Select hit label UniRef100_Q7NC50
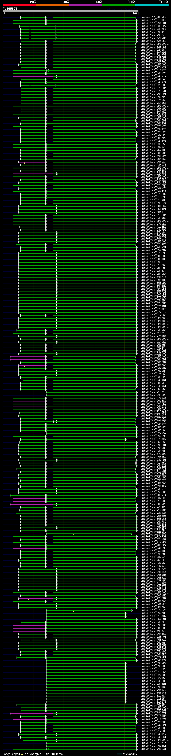This screenshot has width=171, height=756. tap(153, 421)
